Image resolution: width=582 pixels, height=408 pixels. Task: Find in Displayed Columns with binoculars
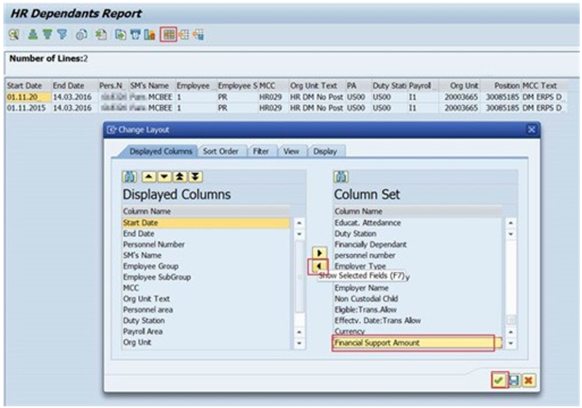pos(130,177)
